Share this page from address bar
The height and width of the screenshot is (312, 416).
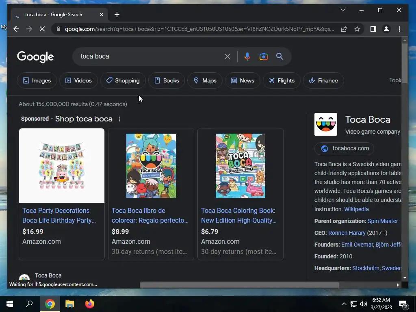[344, 29]
